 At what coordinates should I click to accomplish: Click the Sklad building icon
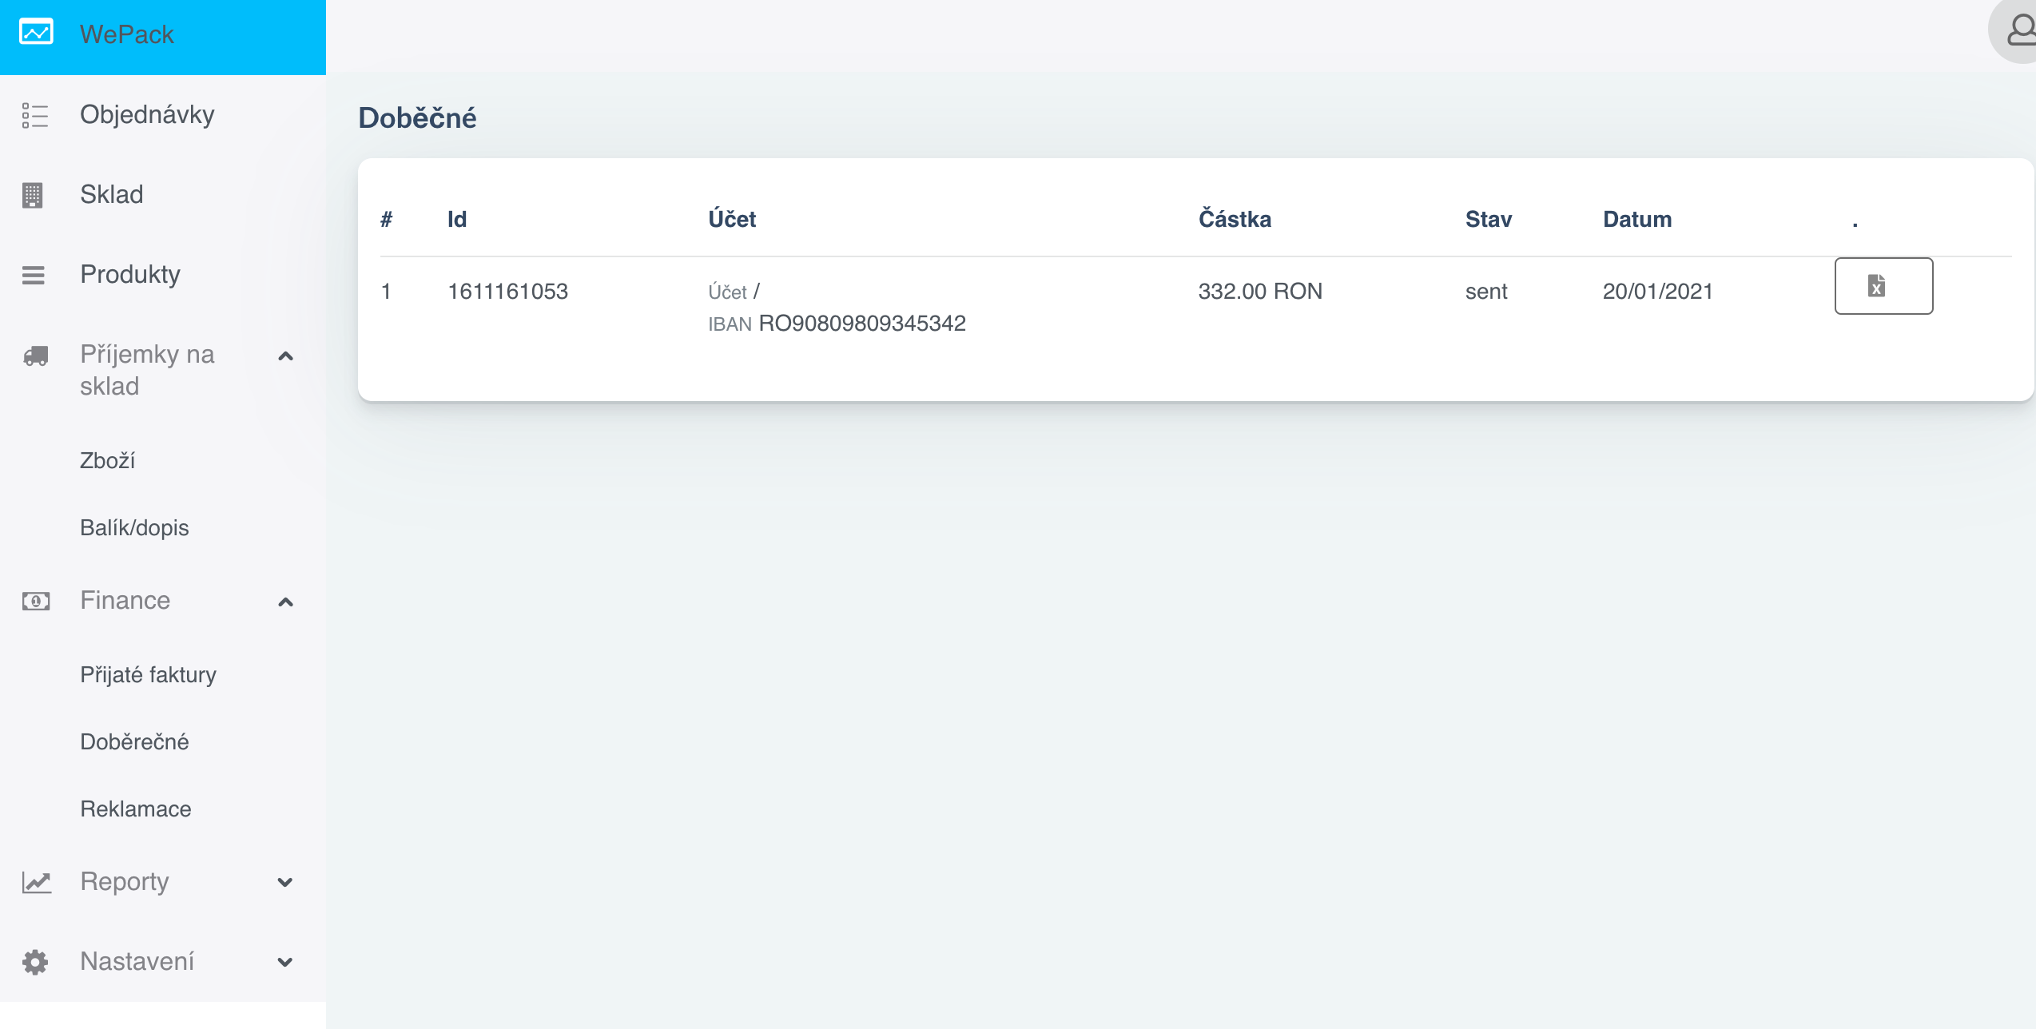point(33,195)
